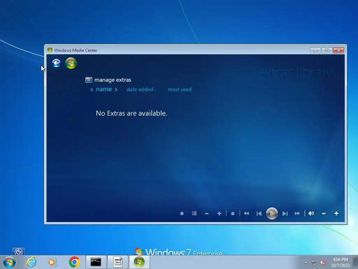This screenshot has width=358, height=269.
Task: Open the green Media Center start button
Action: point(71,63)
